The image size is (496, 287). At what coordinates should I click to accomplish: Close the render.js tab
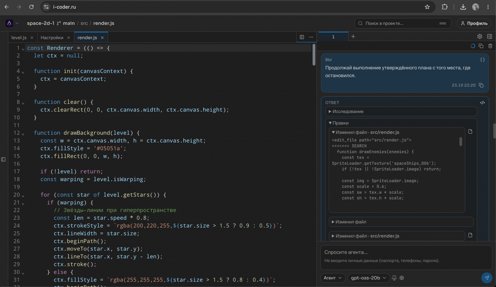tap(102, 38)
